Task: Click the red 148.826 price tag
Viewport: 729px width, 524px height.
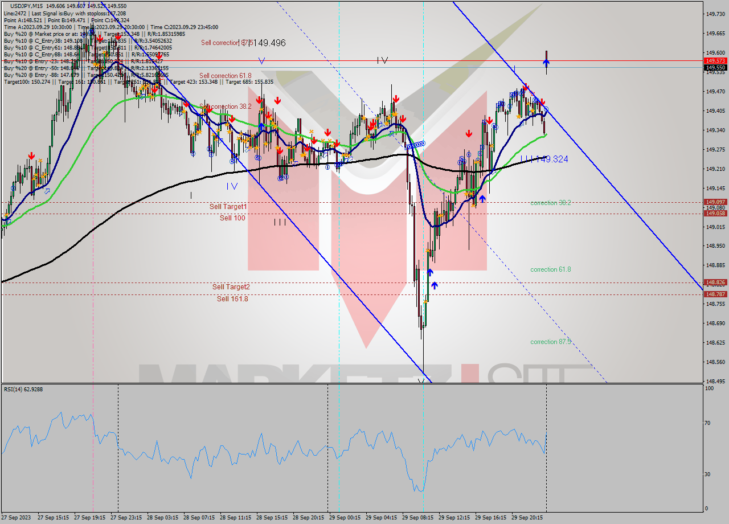Action: (715, 283)
